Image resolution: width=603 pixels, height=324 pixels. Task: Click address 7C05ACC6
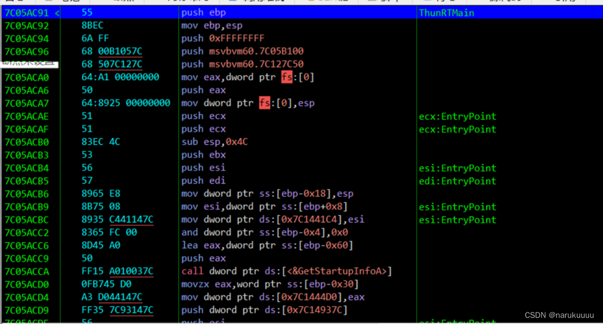27,246
